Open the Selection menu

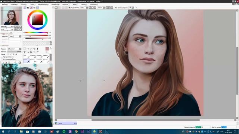pos(43,4)
